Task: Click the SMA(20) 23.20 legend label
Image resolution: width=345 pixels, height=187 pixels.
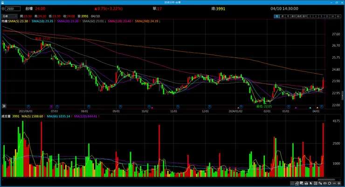Action: (68, 21)
